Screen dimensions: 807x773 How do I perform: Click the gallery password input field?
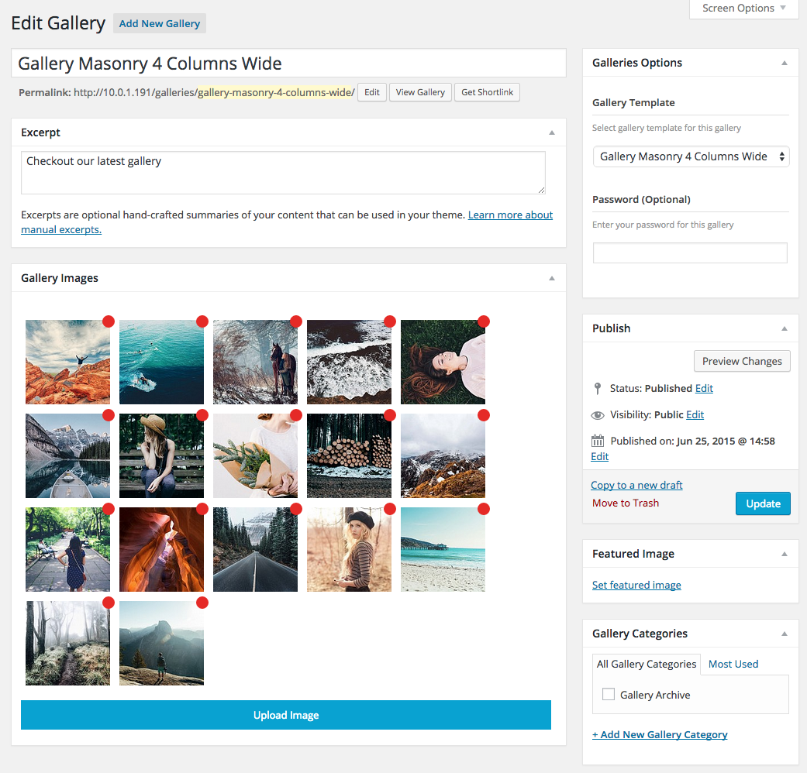point(689,253)
